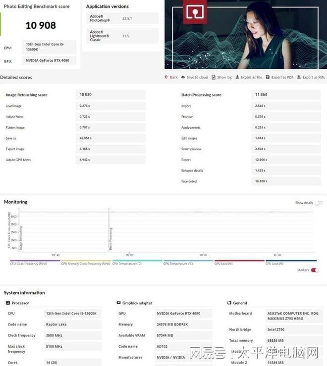The width and height of the screenshot is (327, 366).
Task: Click the Export as PDF icon
Action: (x=268, y=77)
